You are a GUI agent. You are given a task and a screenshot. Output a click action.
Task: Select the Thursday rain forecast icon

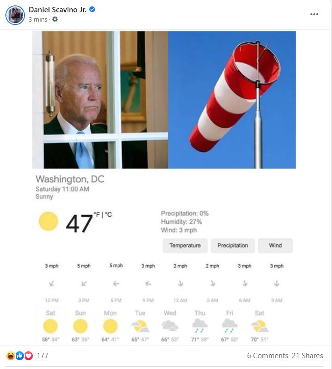point(200,326)
